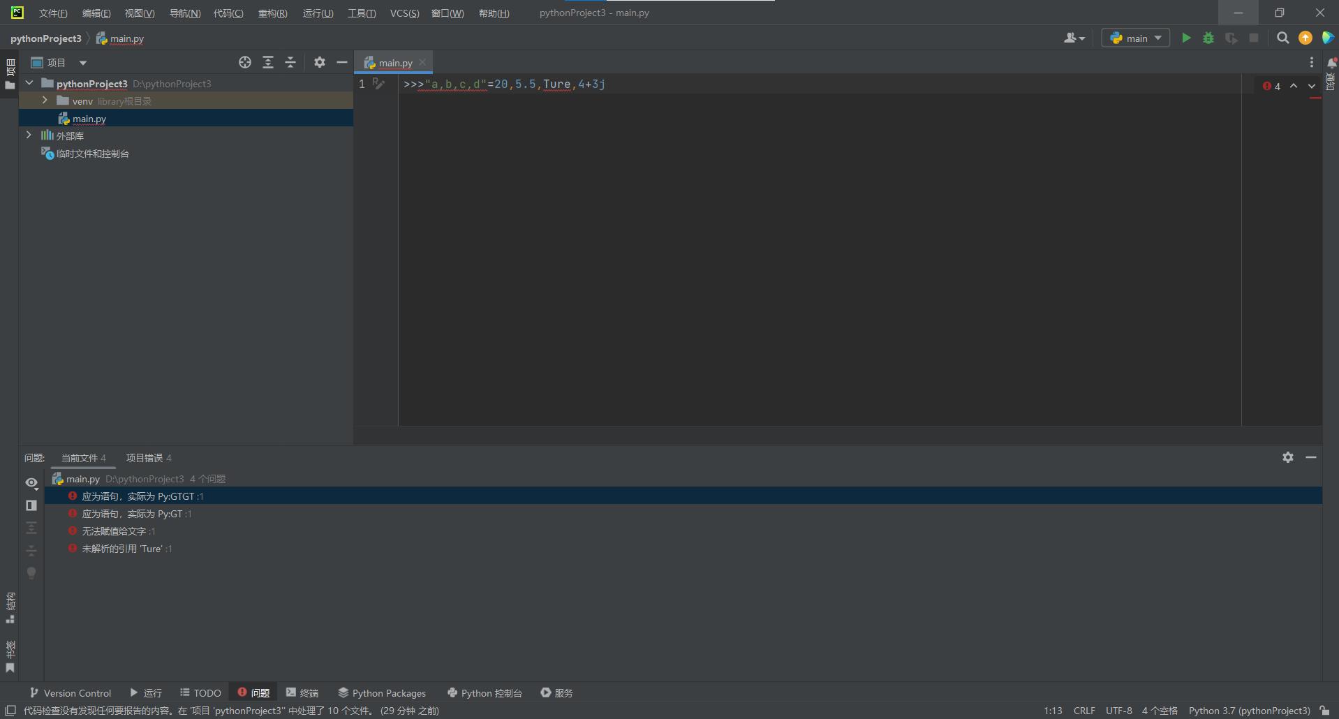Open the main run configuration dropdown
Viewport: 1339px width, 719px height.
(1136, 38)
